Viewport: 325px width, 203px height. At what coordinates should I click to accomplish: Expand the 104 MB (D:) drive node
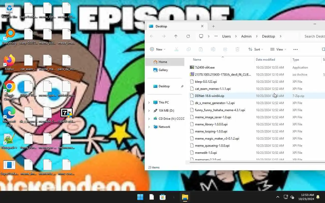(149, 111)
